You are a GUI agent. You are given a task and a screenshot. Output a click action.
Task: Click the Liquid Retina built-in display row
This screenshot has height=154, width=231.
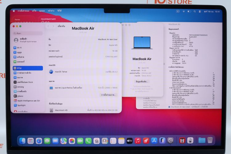(83, 88)
